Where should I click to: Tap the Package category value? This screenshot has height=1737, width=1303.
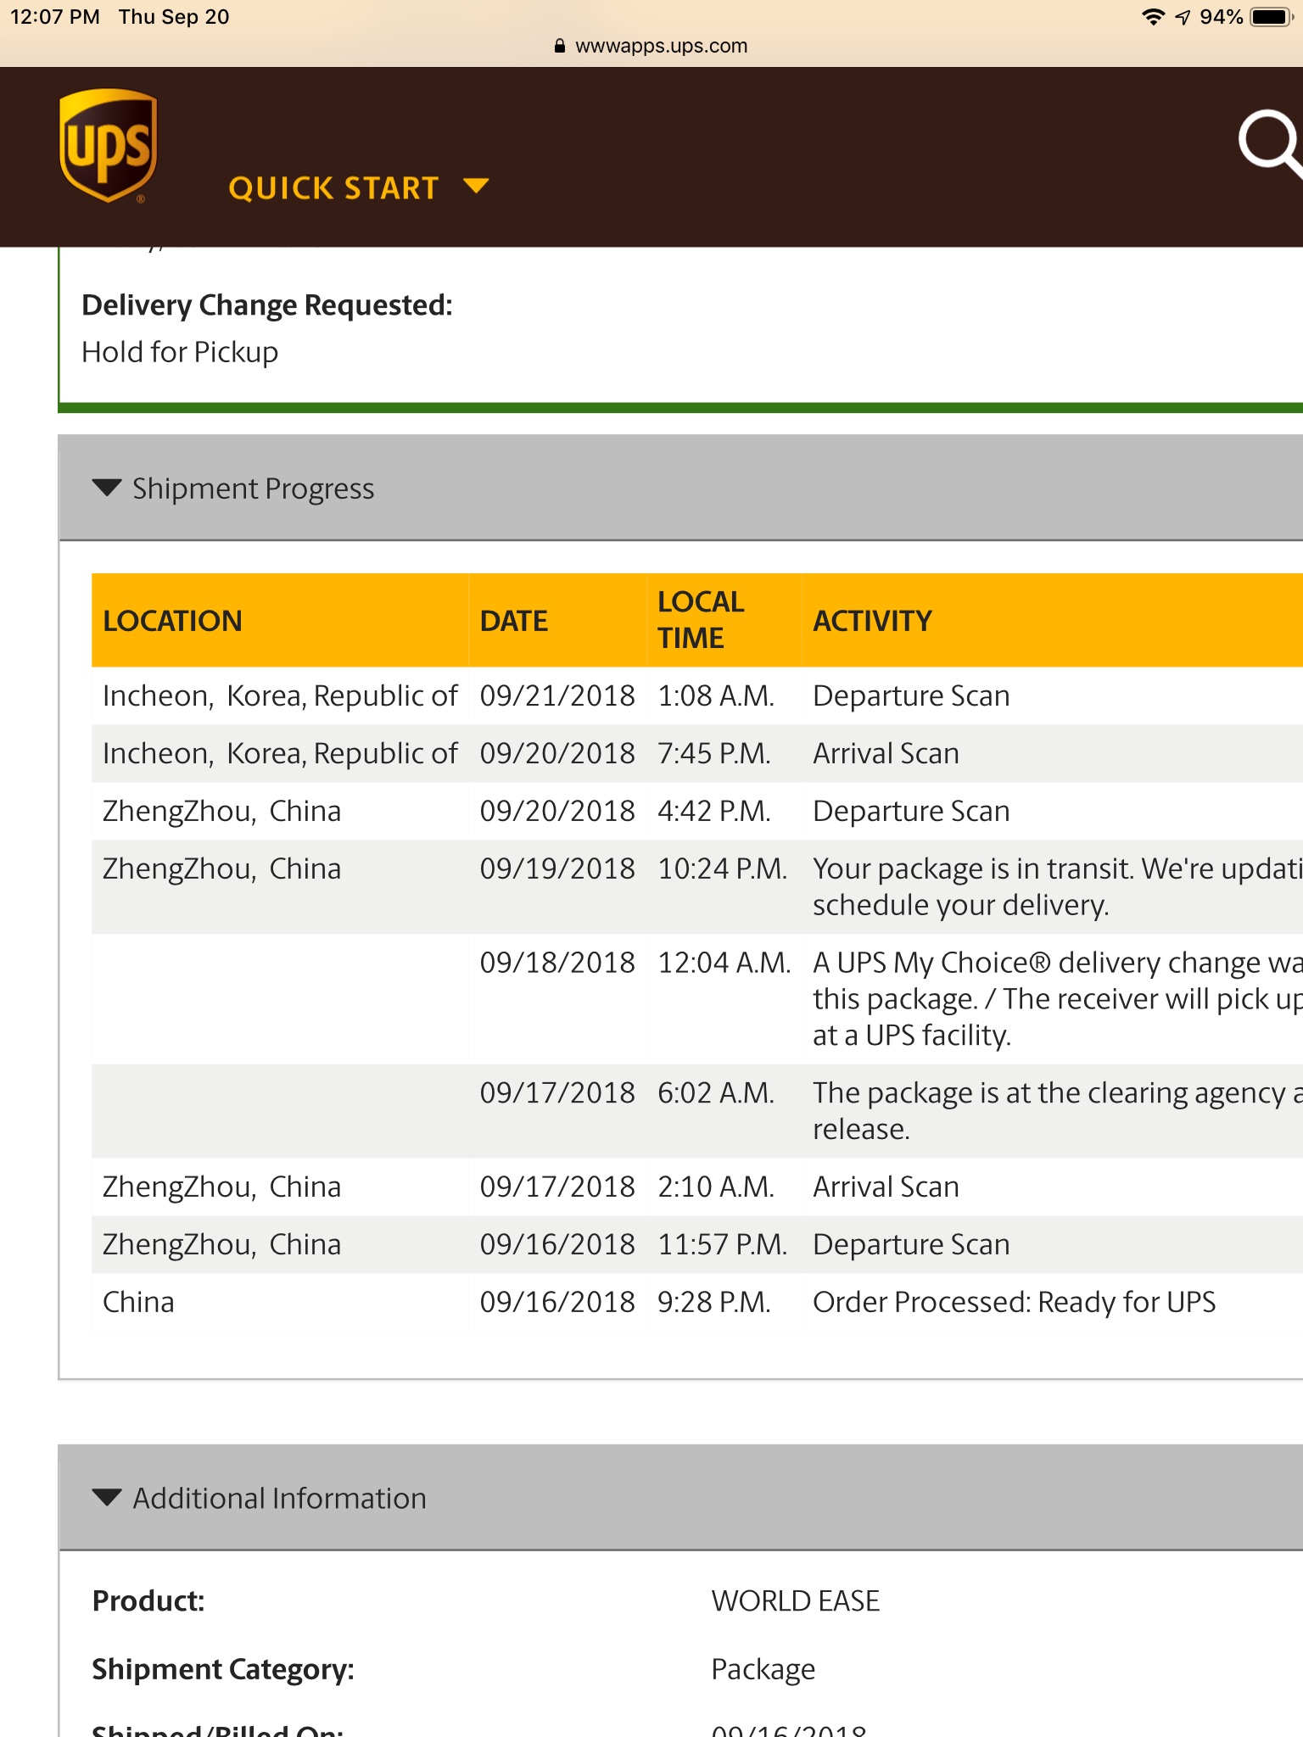(x=763, y=1670)
